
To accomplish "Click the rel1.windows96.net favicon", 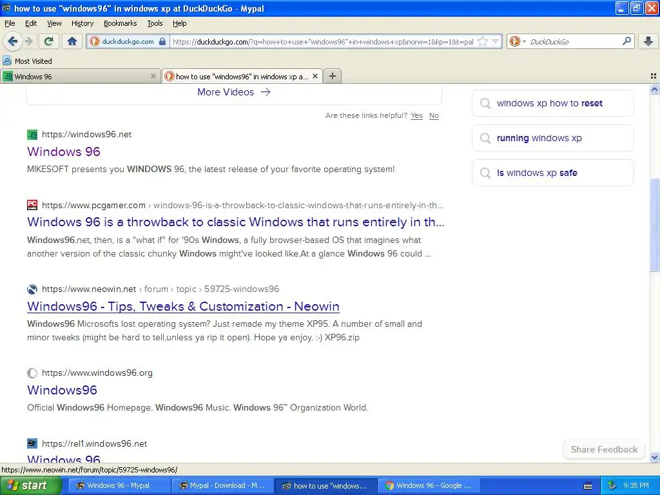I will point(32,443).
